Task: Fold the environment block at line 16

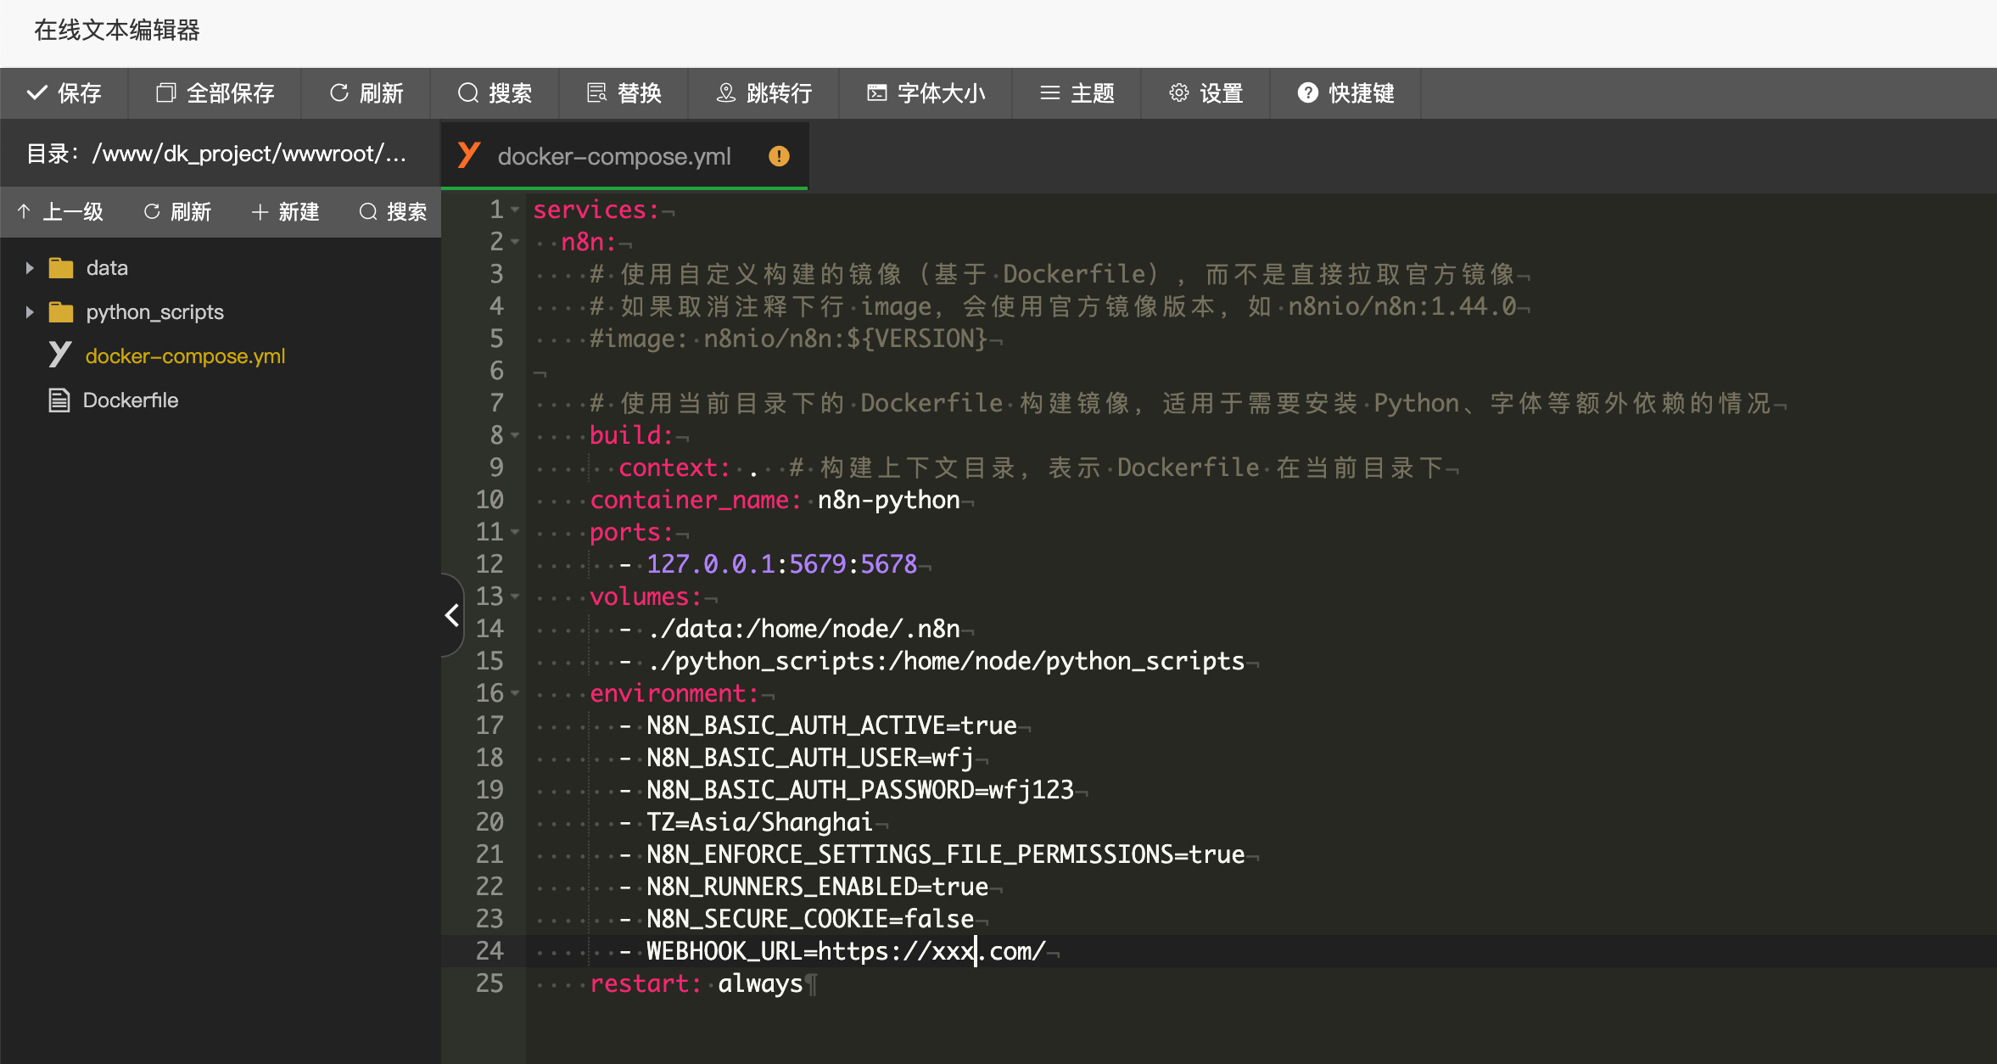Action: (x=515, y=693)
